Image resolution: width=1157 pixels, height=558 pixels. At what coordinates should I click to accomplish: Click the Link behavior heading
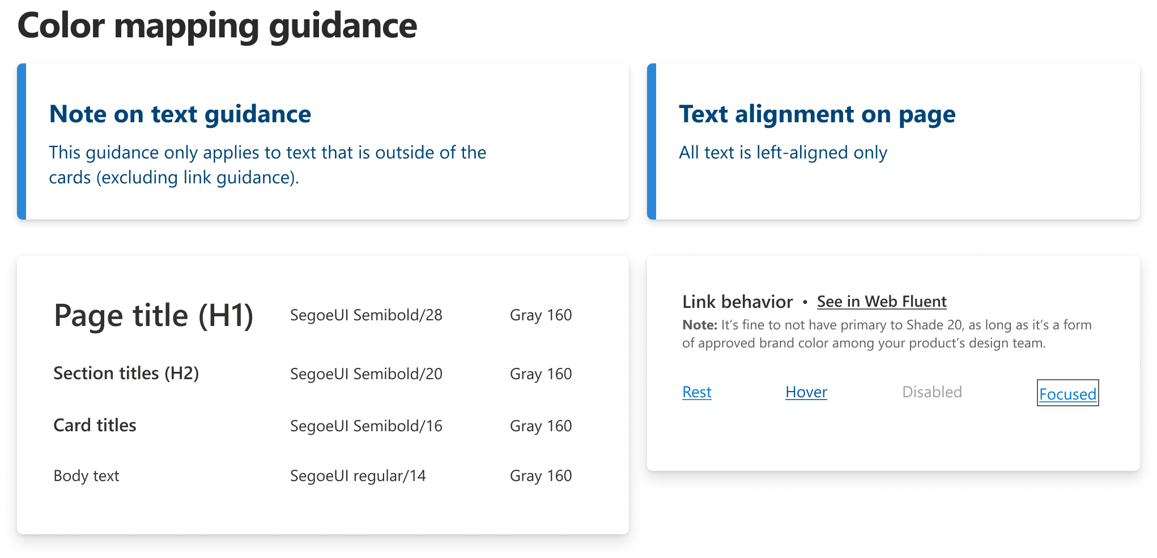point(737,302)
